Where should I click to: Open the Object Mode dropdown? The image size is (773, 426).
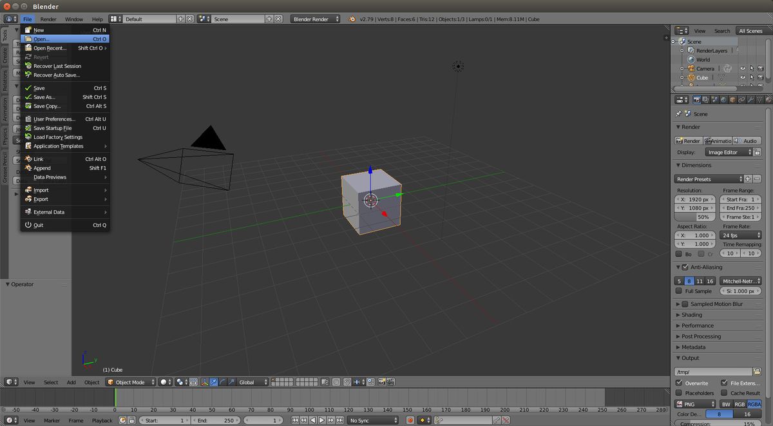point(131,382)
